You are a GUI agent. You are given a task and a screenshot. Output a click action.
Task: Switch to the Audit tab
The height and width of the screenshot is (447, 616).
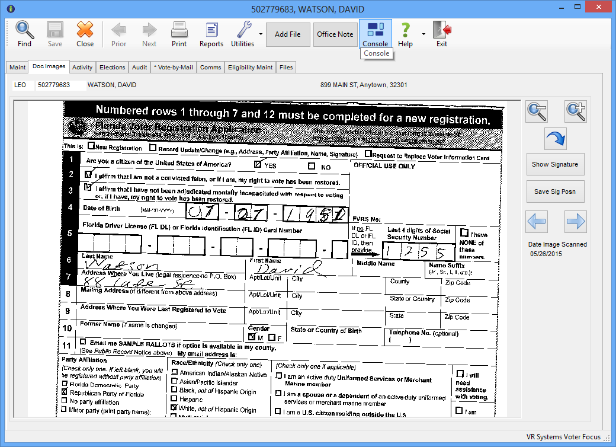coord(139,67)
